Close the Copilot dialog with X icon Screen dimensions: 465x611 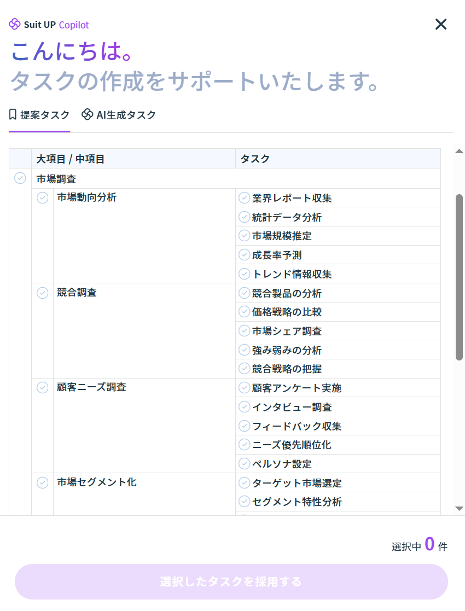pos(441,24)
